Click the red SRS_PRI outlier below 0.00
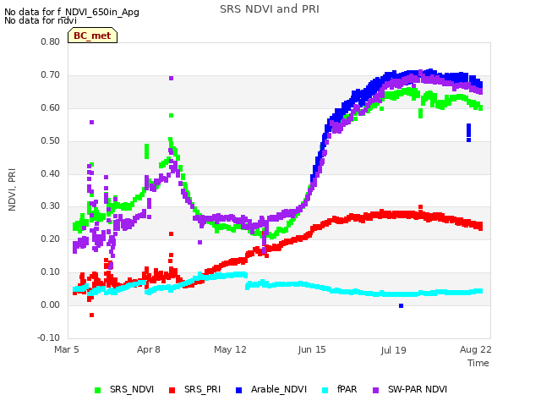This screenshot has height=406, width=541. pyautogui.click(x=92, y=315)
